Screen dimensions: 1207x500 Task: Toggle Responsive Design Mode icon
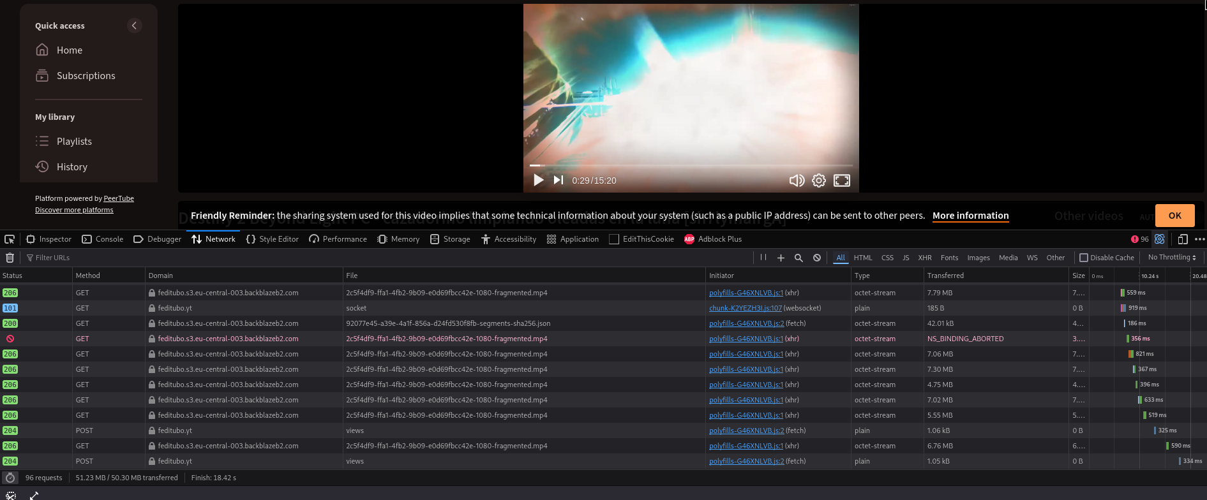point(1182,239)
